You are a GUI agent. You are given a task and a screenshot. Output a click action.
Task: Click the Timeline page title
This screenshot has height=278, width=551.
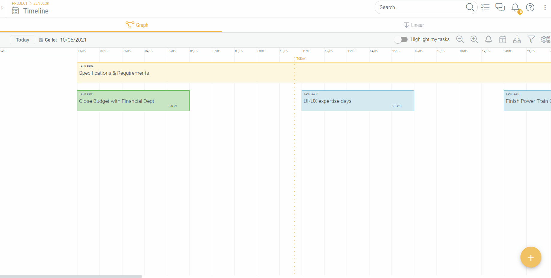[x=36, y=11]
